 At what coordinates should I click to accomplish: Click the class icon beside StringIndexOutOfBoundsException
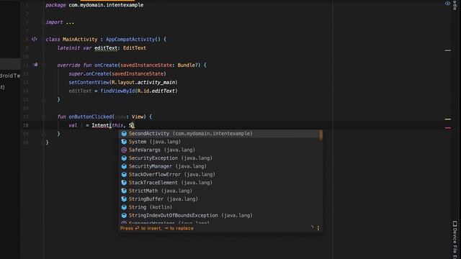[124, 216]
